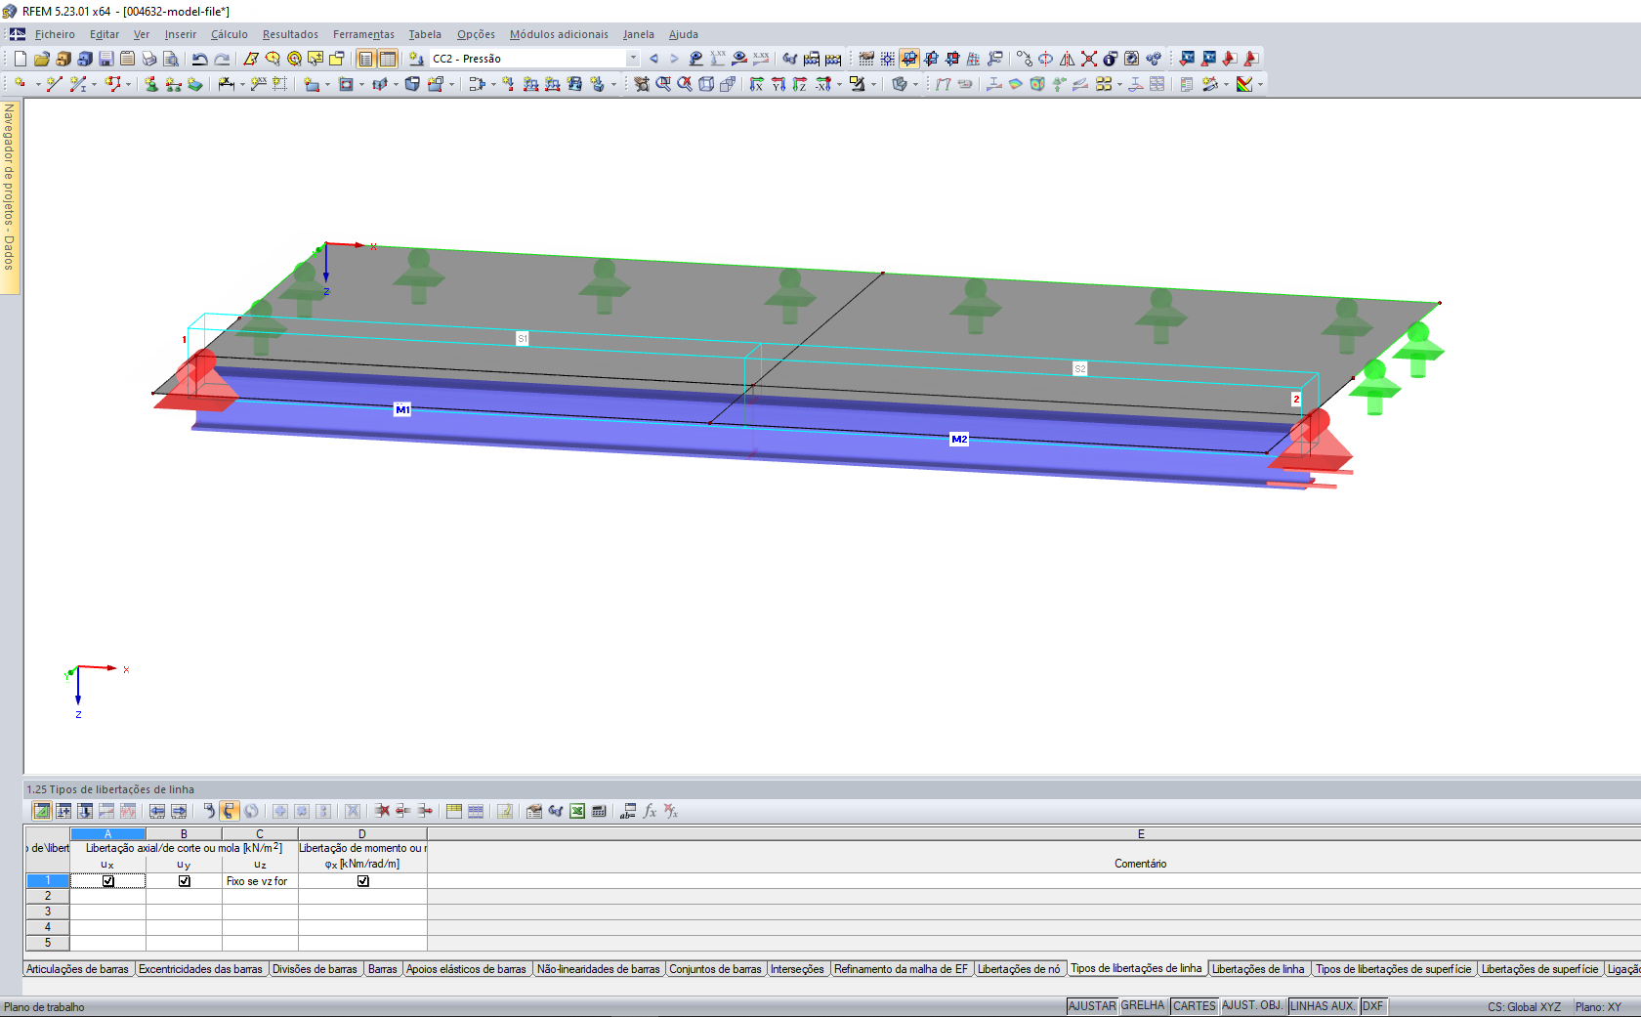The image size is (1641, 1017).
Task: Create a new file with New icon
Action: 21,59
